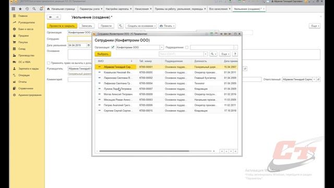
Task: Open section Покупки in sidebar
Action: (23, 42)
